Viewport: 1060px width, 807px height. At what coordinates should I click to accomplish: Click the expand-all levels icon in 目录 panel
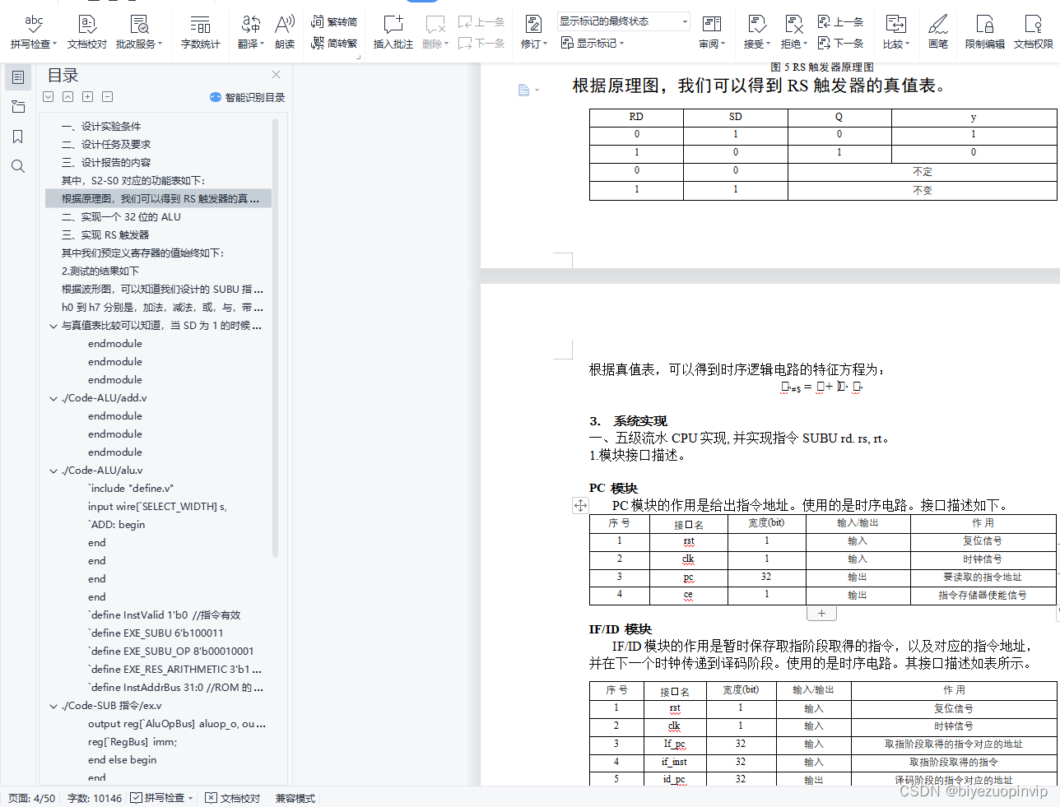[49, 96]
